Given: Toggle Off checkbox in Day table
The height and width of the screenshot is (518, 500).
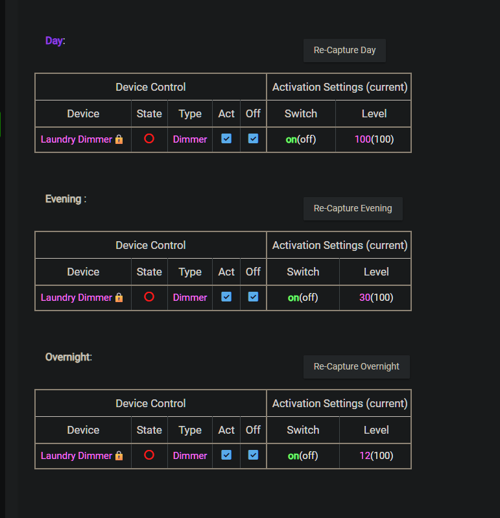Looking at the screenshot, I should pos(253,139).
